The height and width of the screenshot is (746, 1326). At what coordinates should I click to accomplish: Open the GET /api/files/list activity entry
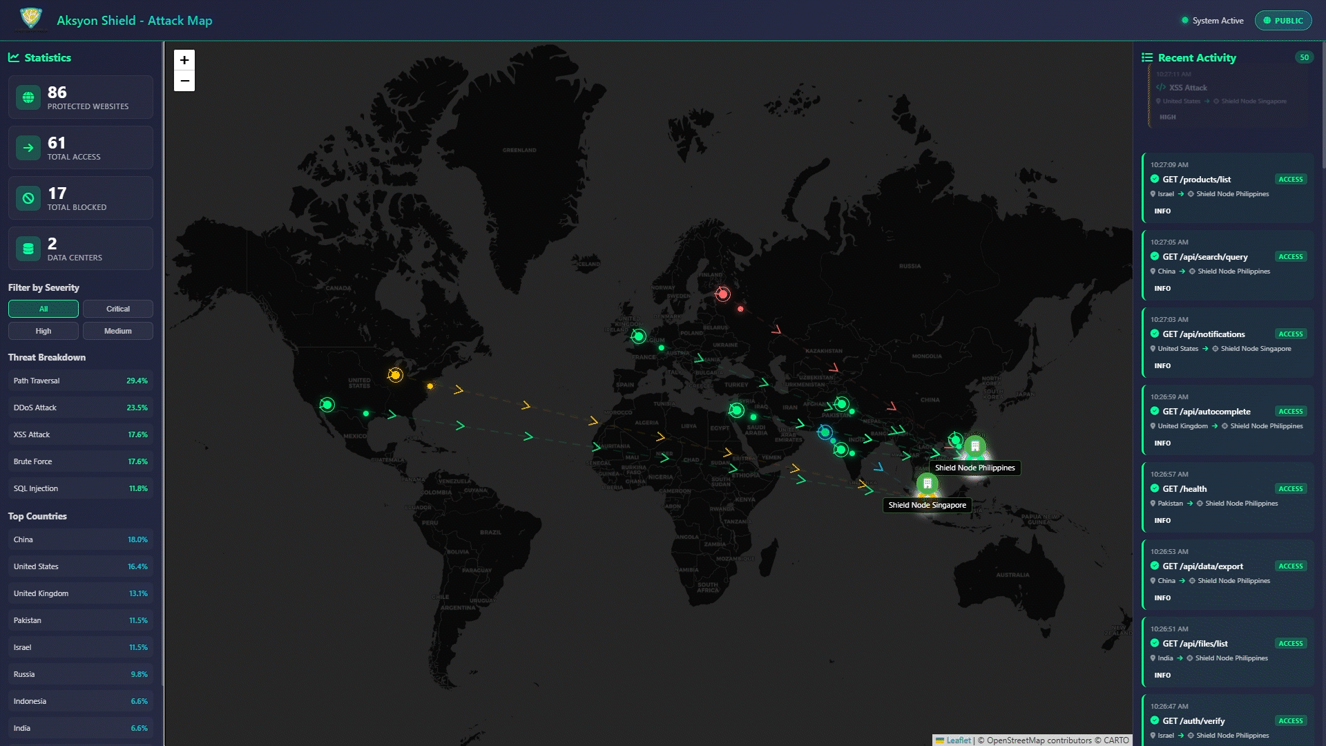point(1228,652)
